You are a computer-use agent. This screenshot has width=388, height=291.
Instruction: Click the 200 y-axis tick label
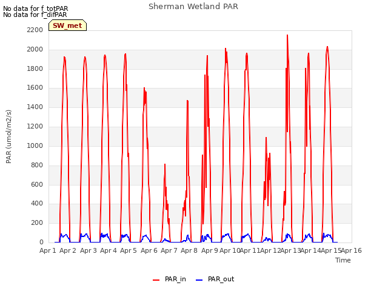(x=37, y=222)
